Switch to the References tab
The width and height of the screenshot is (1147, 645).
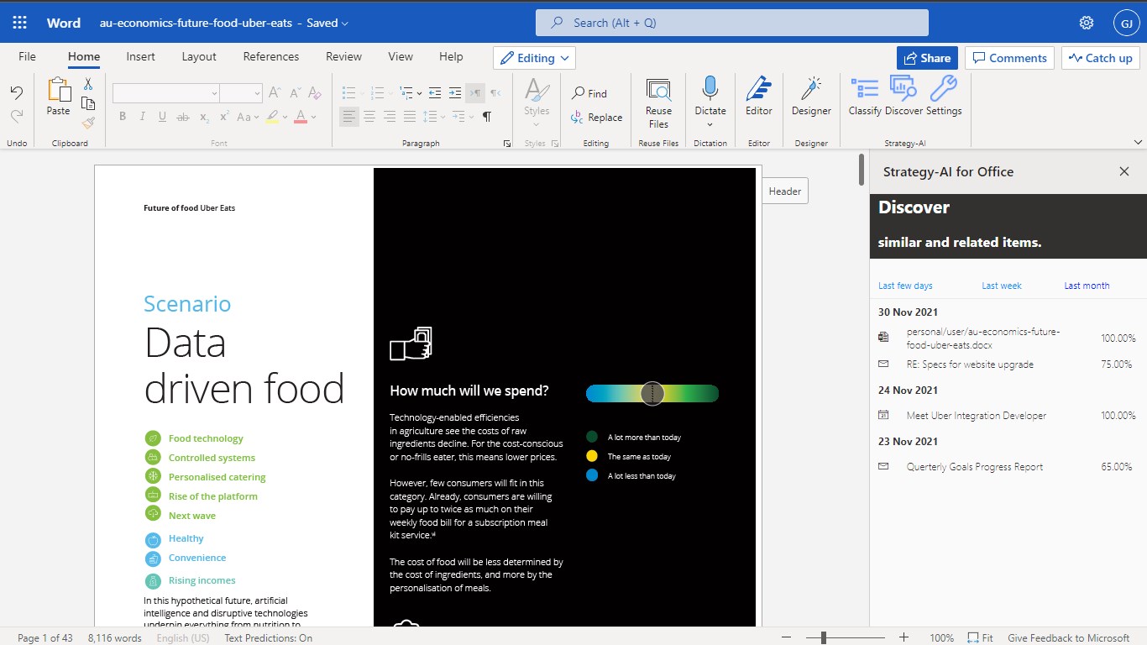tap(271, 56)
